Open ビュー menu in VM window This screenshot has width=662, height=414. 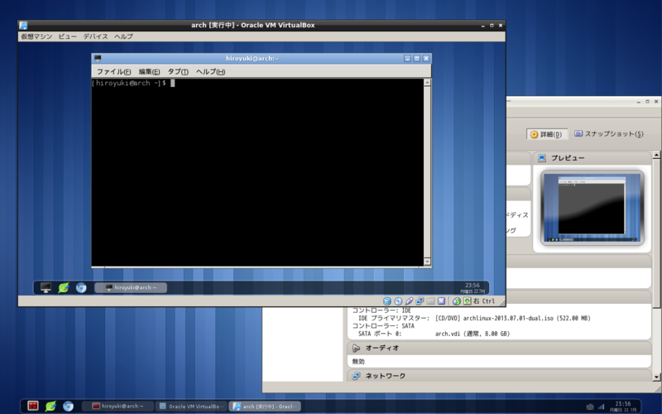click(68, 36)
